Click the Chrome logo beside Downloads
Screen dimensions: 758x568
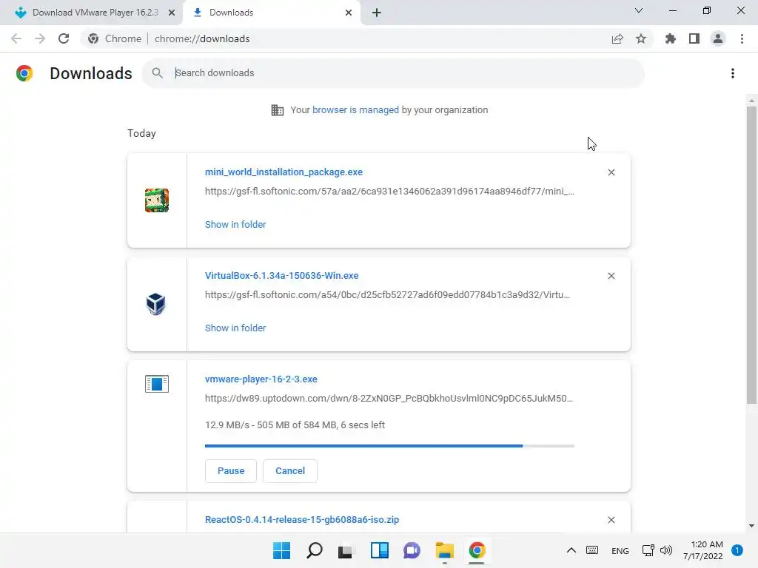(x=24, y=73)
